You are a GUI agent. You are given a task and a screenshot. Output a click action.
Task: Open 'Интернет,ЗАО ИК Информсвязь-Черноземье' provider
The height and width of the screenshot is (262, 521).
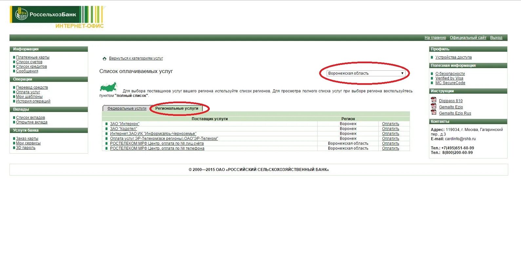[153, 134]
